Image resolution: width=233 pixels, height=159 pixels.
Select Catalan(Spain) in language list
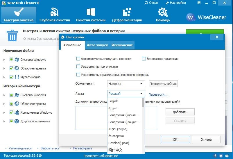click(x=125, y=143)
